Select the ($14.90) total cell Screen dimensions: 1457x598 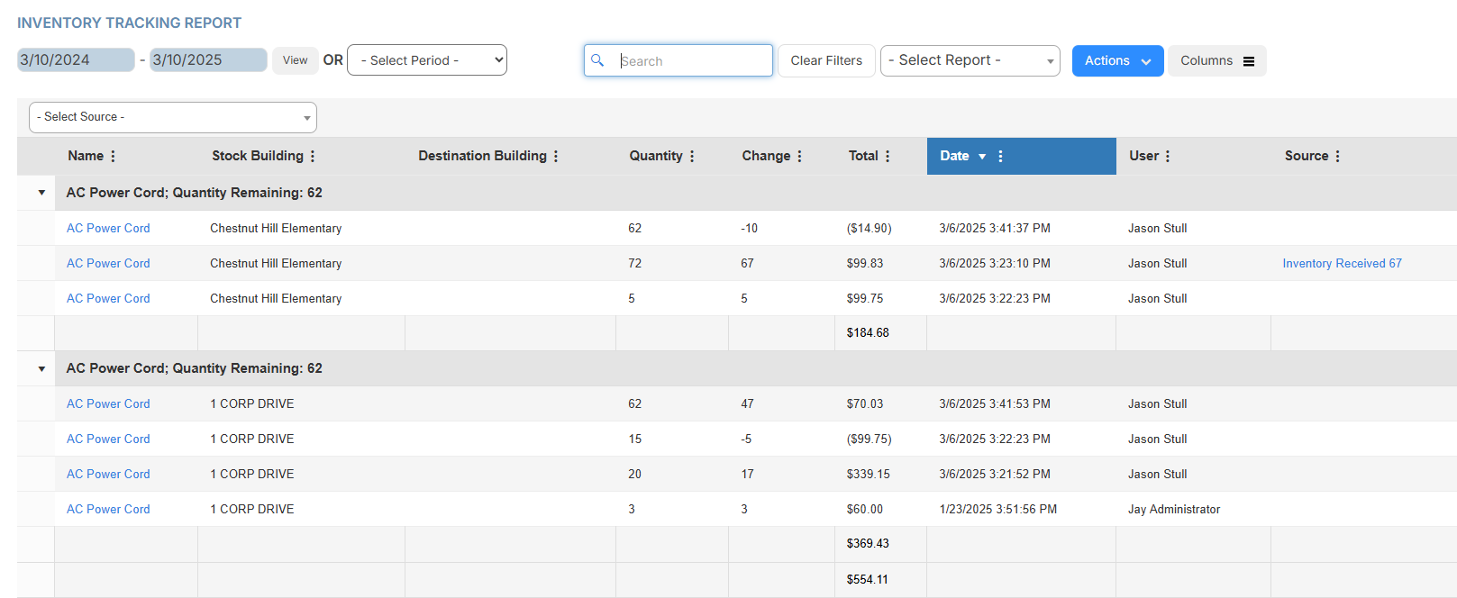(869, 228)
